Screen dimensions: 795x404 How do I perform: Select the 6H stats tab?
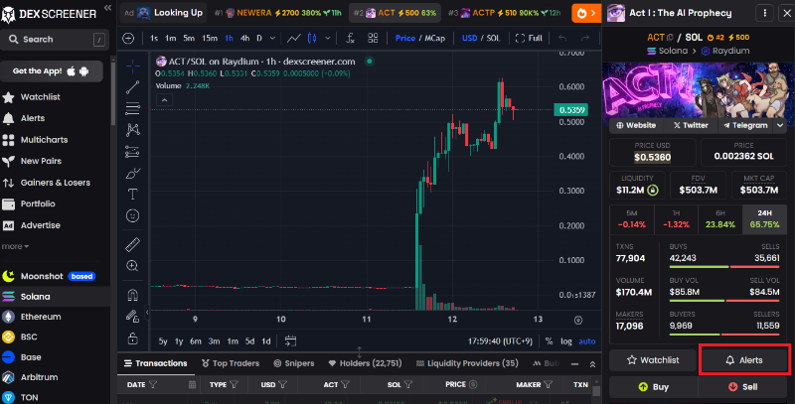(719, 219)
